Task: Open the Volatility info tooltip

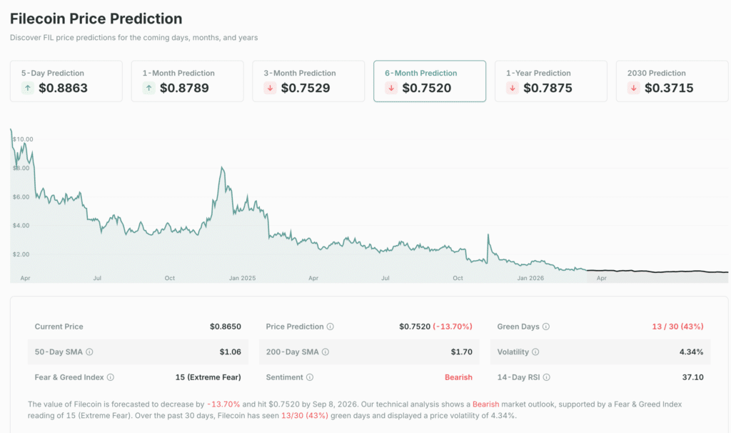Action: coord(535,352)
